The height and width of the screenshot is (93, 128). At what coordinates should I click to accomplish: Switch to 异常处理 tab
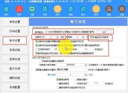click(15, 59)
